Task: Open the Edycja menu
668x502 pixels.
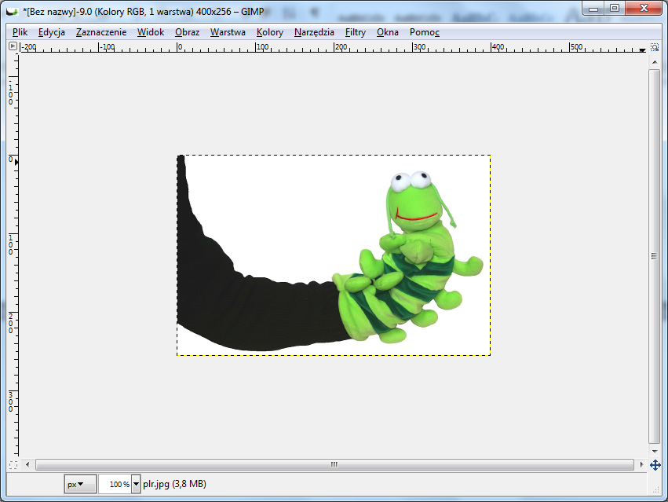Action: [x=52, y=32]
